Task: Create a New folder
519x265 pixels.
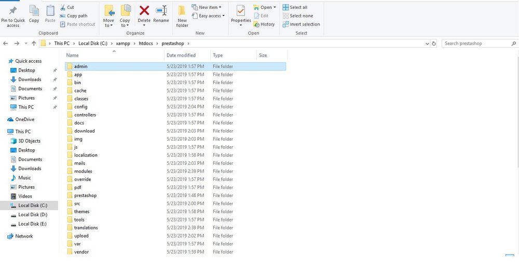Action: (182, 16)
